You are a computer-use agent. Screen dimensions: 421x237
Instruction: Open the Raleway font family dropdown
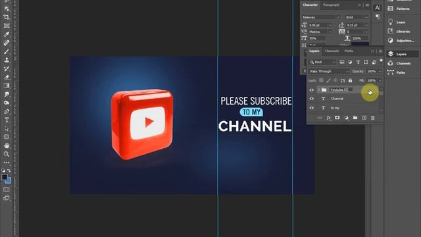coord(338,17)
